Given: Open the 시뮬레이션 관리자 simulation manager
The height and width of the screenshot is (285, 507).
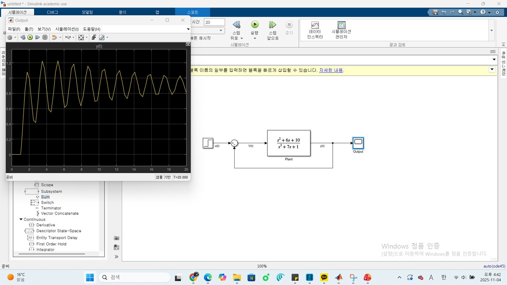Looking at the screenshot, I should tap(341, 30).
